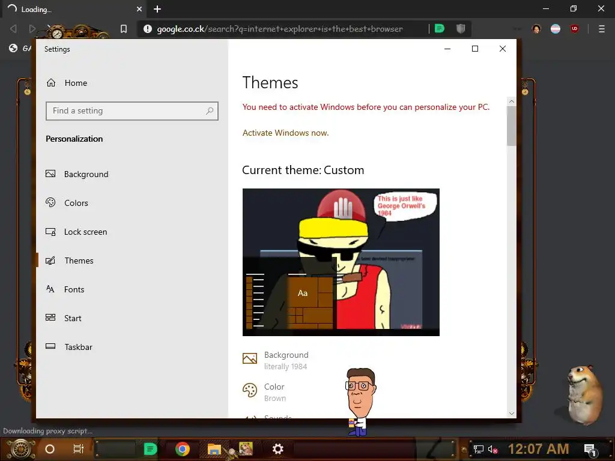Select the Fonts icon in sidebar
The height and width of the screenshot is (461, 615).
tap(50, 289)
